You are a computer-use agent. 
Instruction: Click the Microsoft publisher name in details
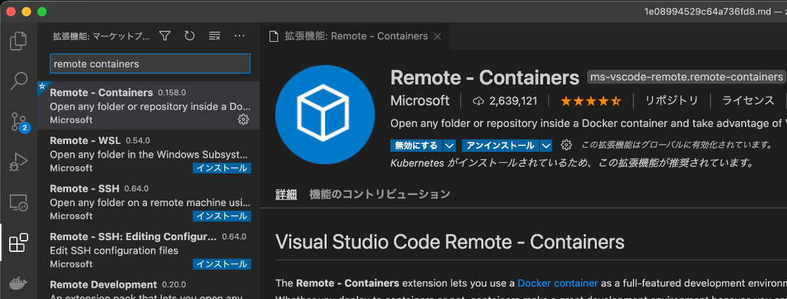coord(420,101)
